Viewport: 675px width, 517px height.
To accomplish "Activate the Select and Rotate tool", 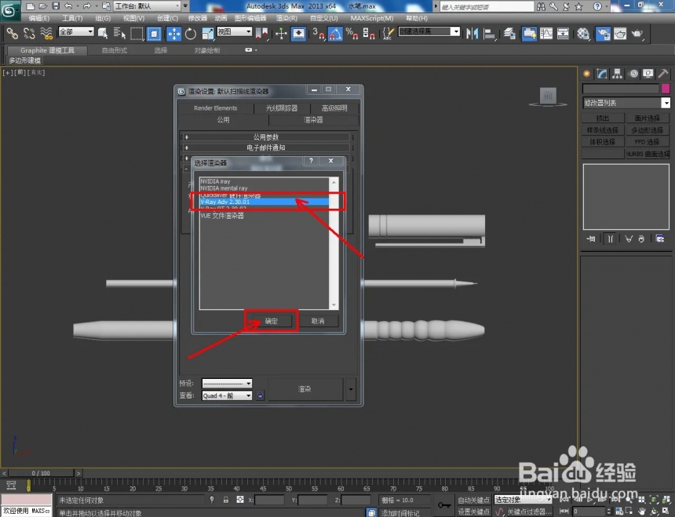I will (190, 33).
